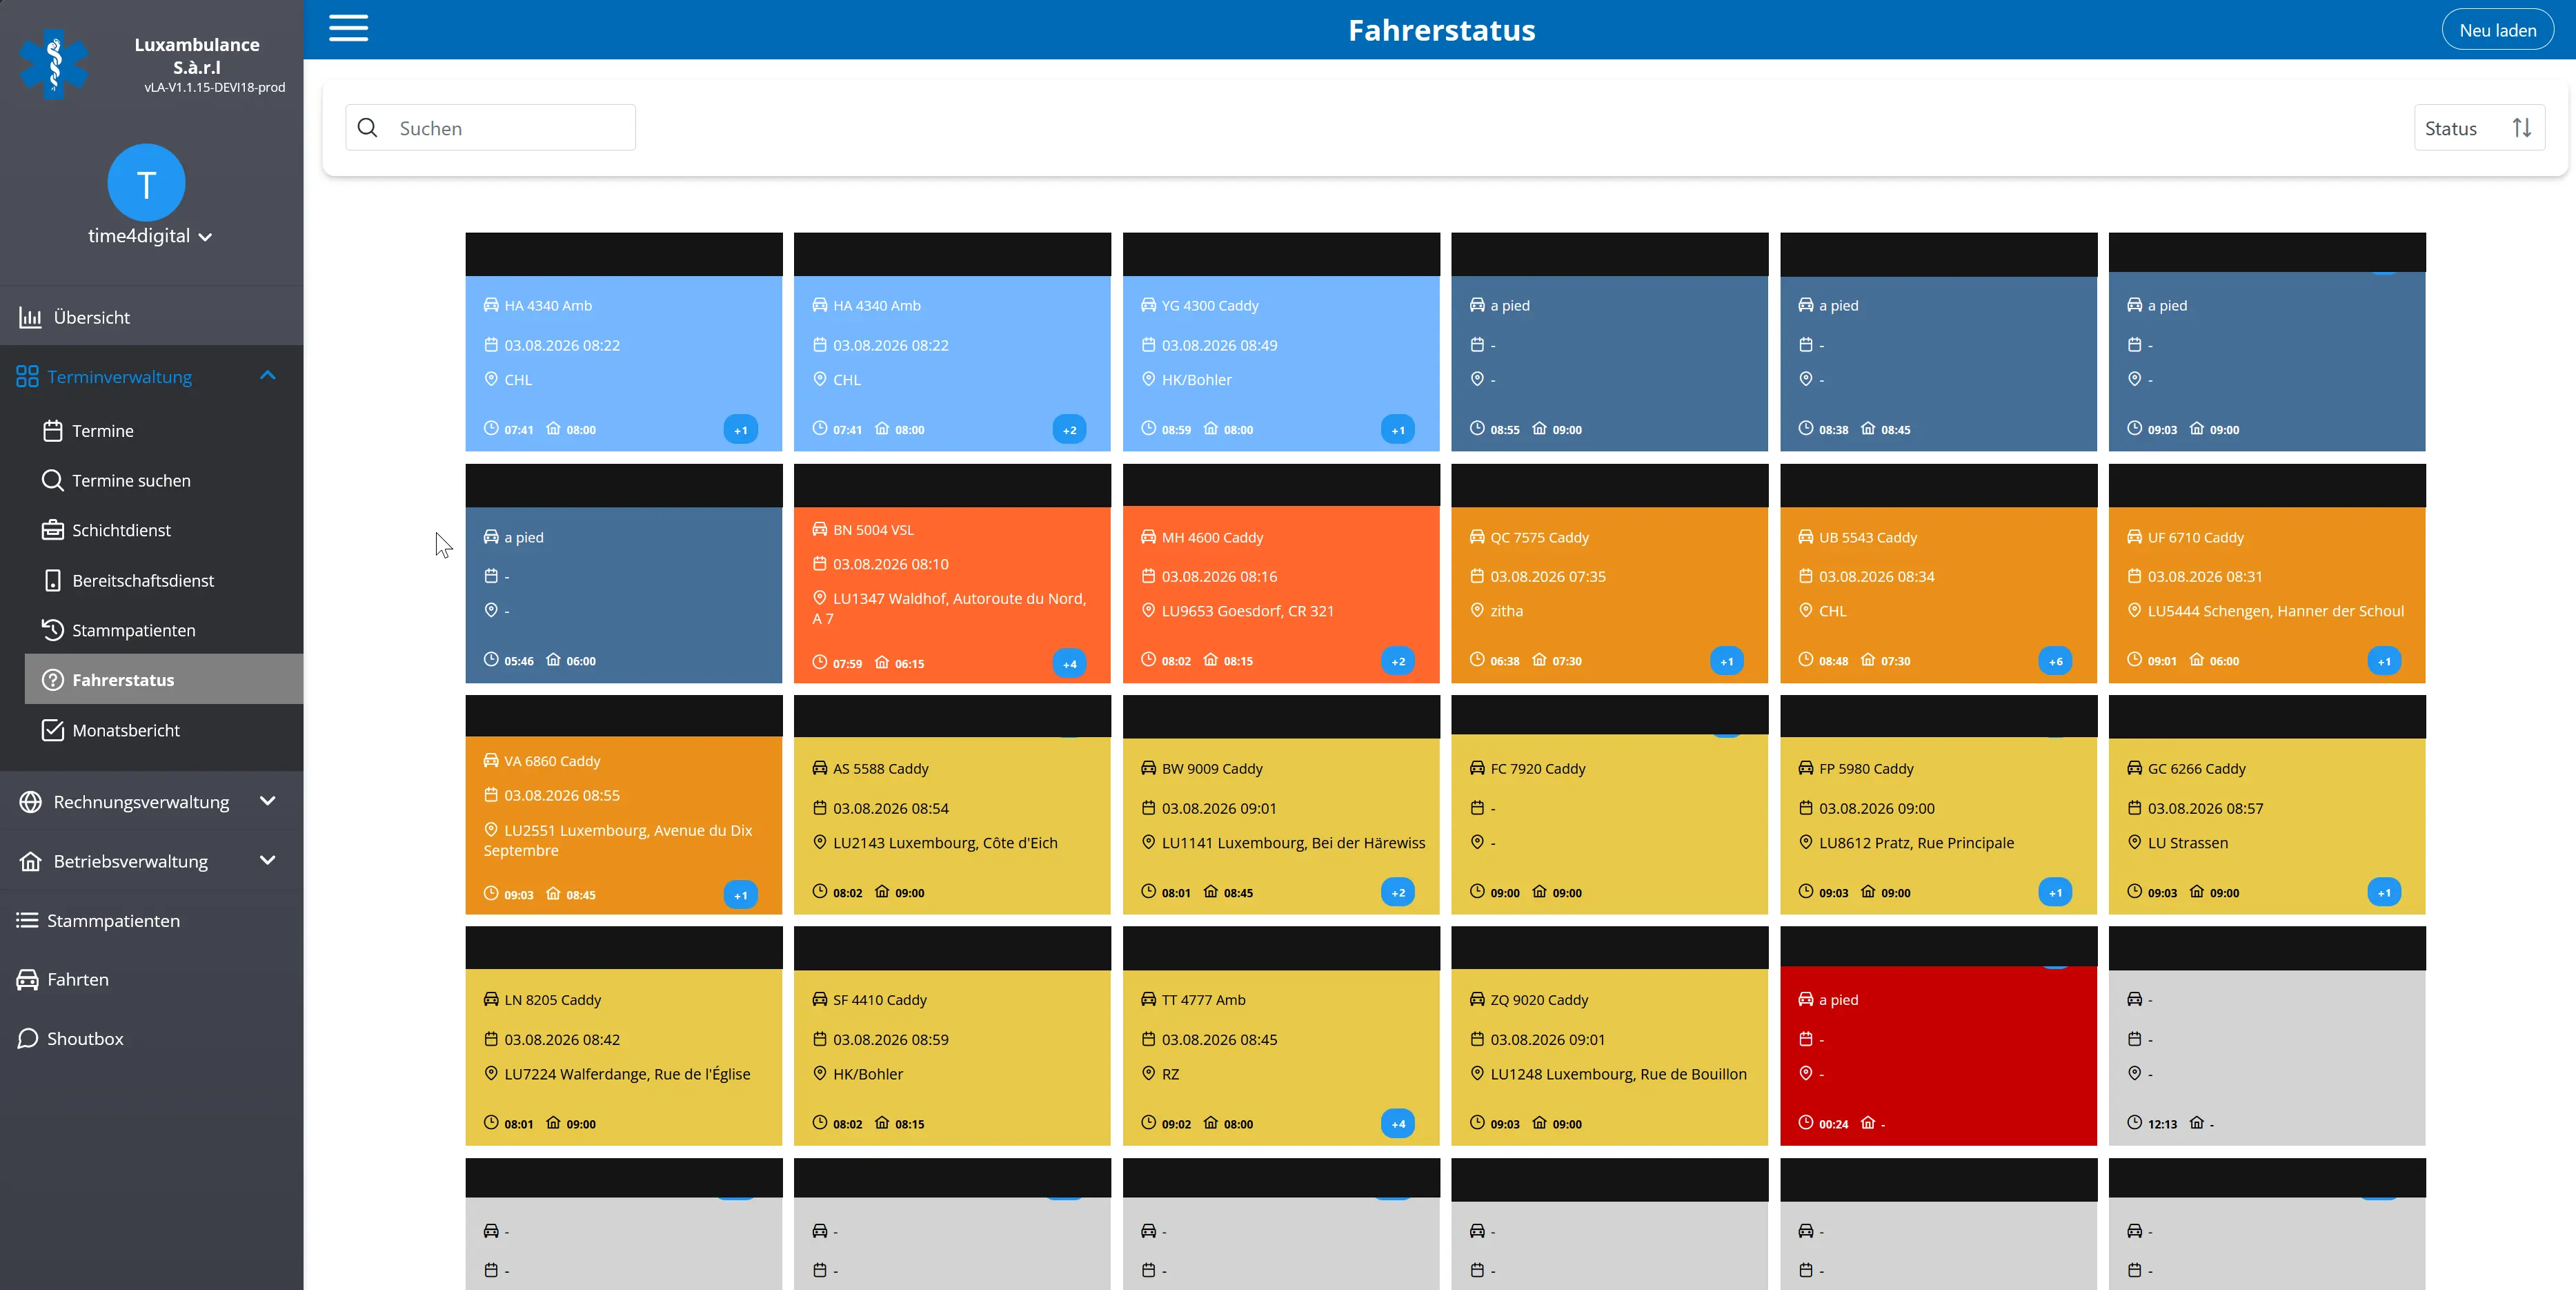Click the Bereitschaftsdienst phone icon

click(53, 580)
